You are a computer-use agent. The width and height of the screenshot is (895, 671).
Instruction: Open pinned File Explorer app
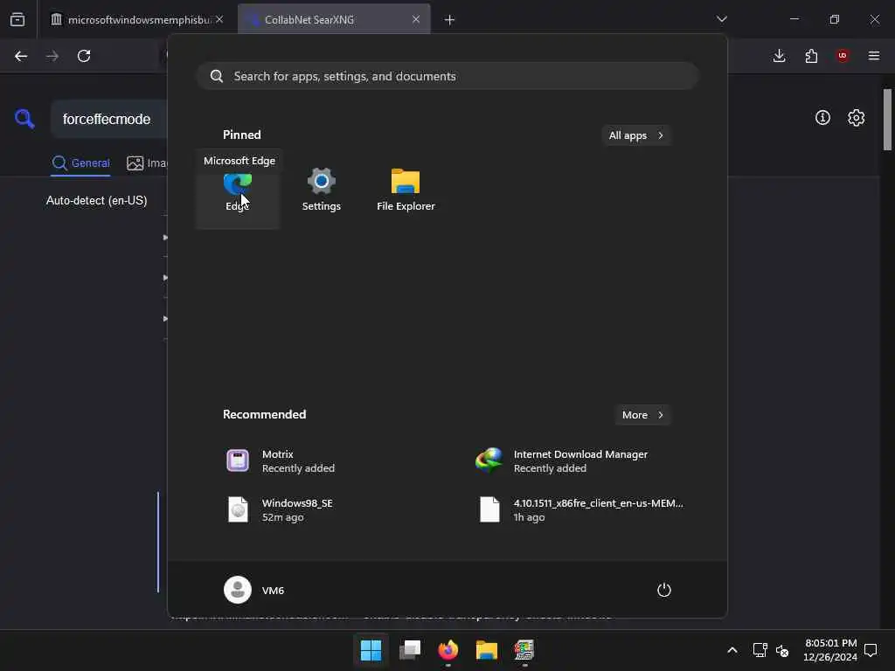click(x=406, y=190)
